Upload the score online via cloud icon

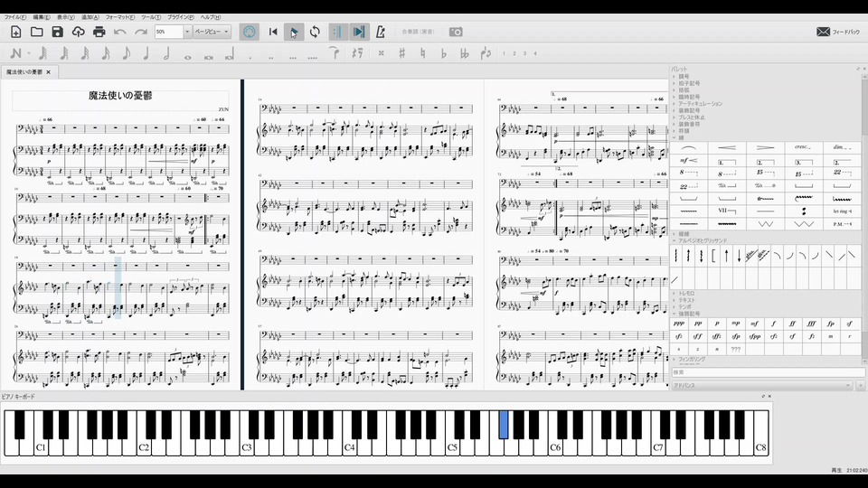(78, 33)
